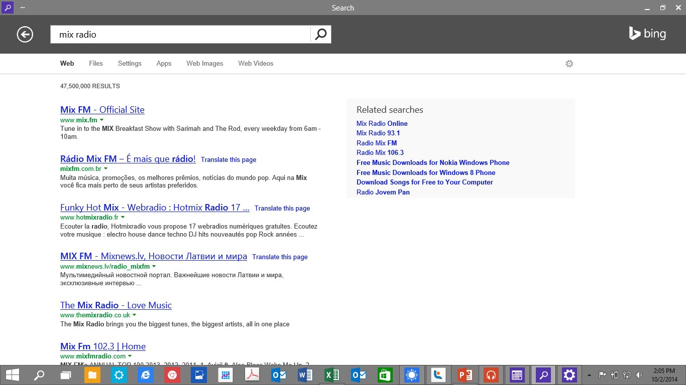Click the taskbar search magnifier next to Start
Image resolution: width=686 pixels, height=385 pixels.
(x=39, y=374)
